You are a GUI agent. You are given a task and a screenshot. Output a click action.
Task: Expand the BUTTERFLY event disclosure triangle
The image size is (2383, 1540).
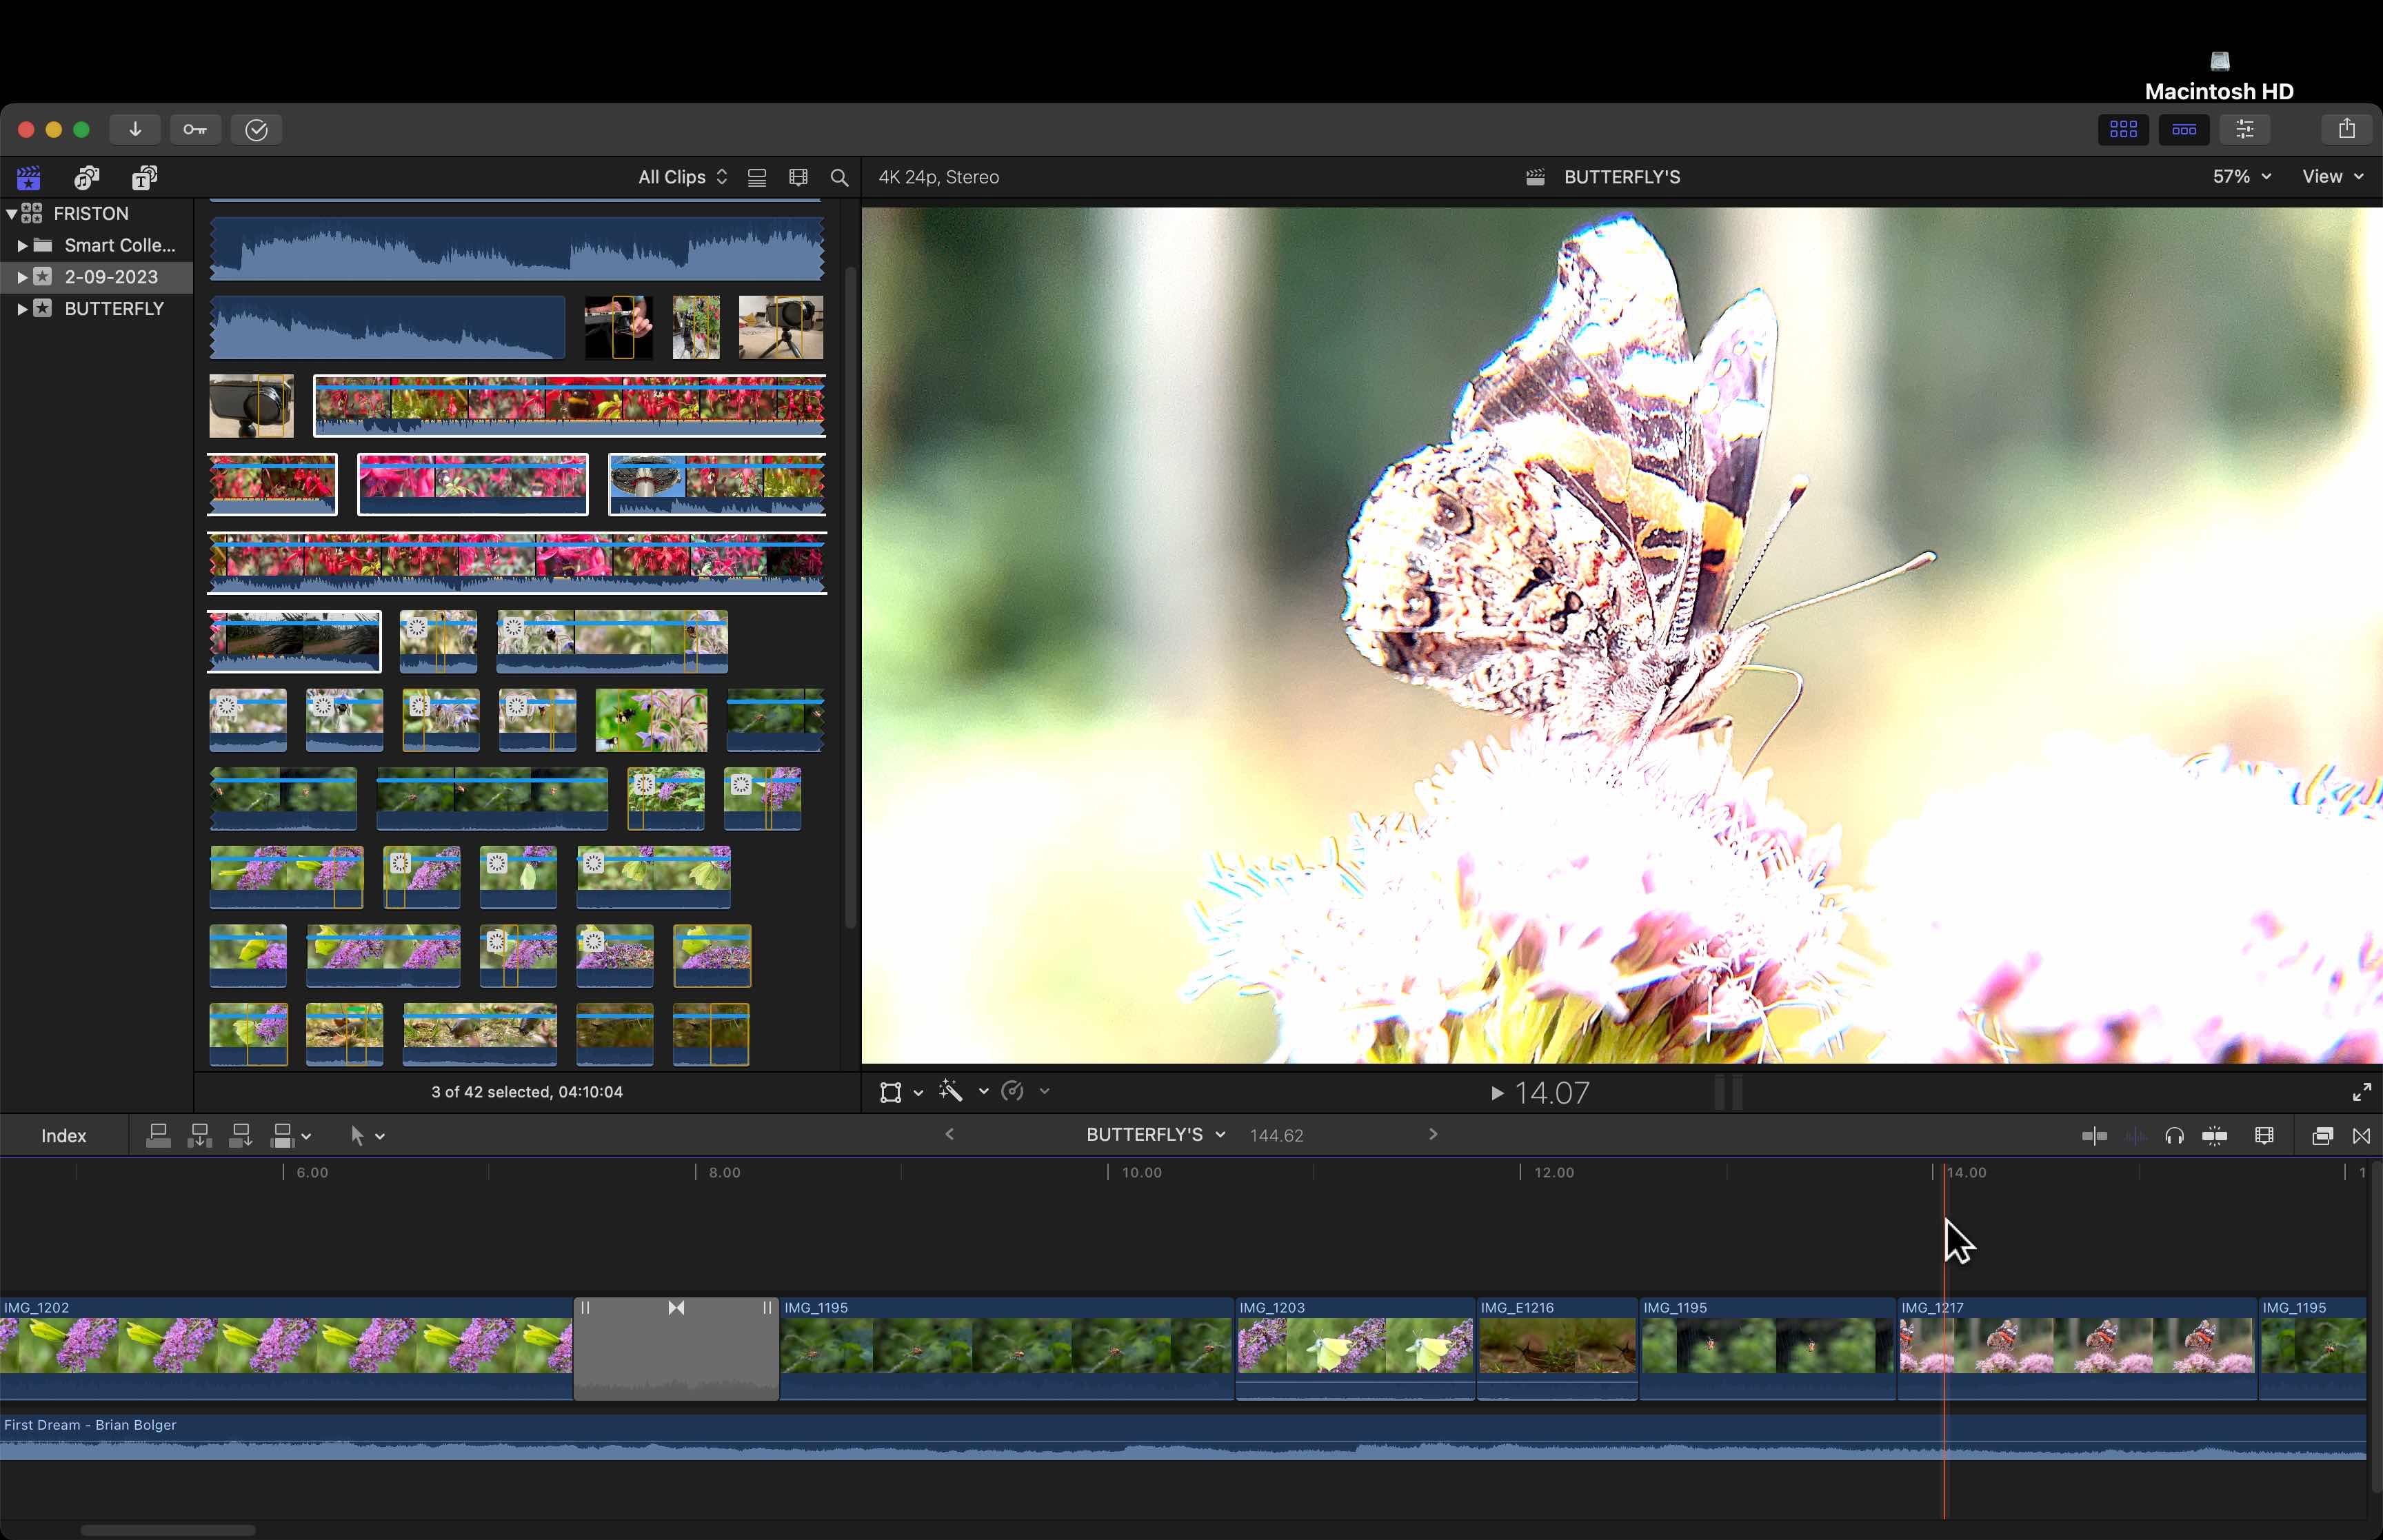point(22,309)
